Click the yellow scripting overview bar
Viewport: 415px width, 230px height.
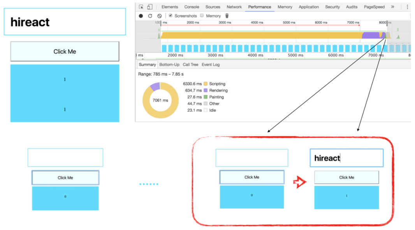[x=261, y=35]
